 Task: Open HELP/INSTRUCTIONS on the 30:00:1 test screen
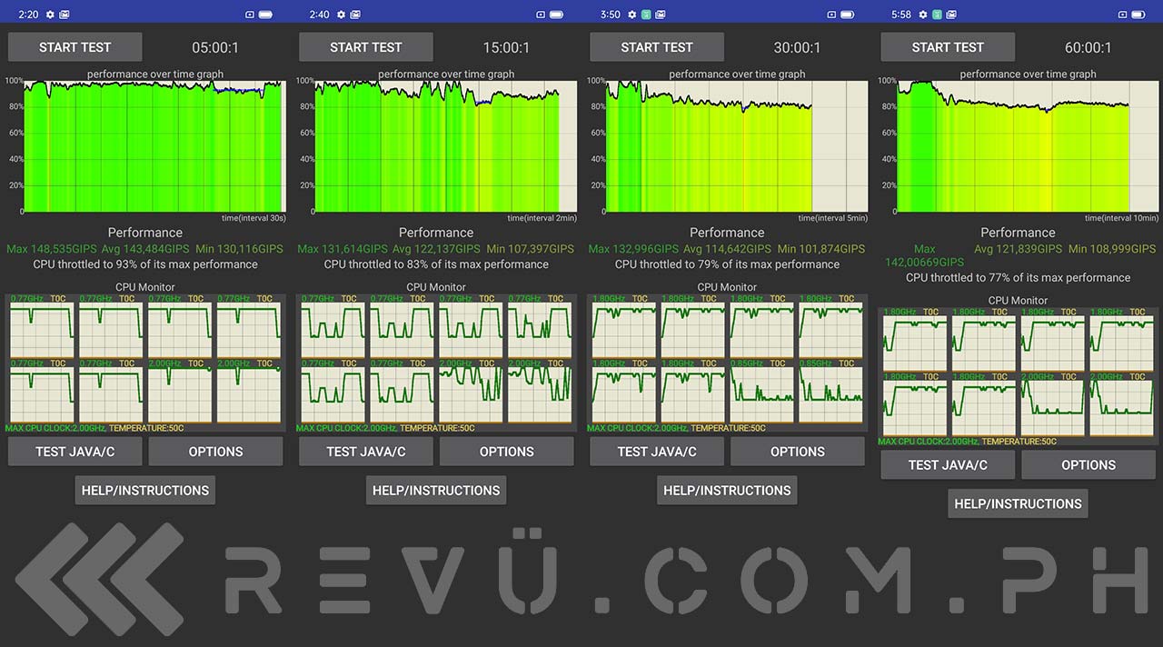[x=727, y=490]
